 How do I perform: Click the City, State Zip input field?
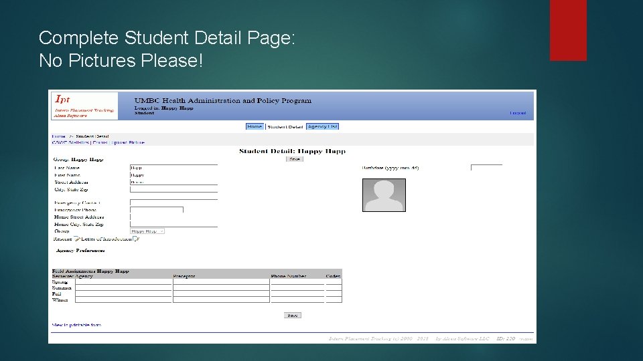click(x=174, y=189)
